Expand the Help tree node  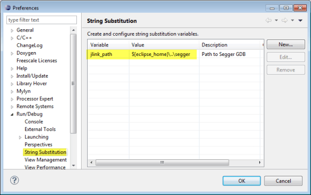click(12, 69)
